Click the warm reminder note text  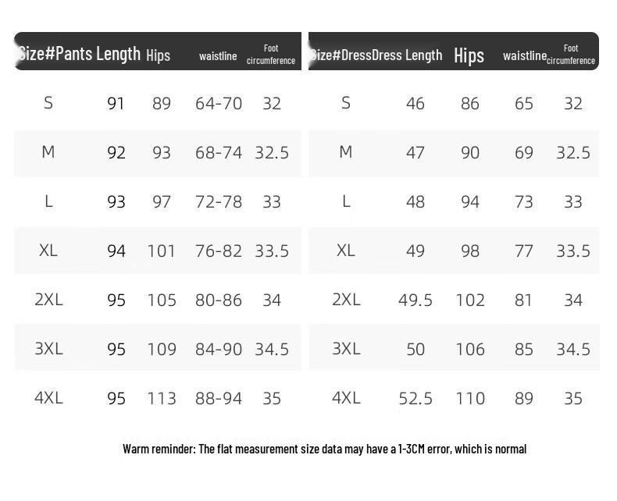pos(324,449)
